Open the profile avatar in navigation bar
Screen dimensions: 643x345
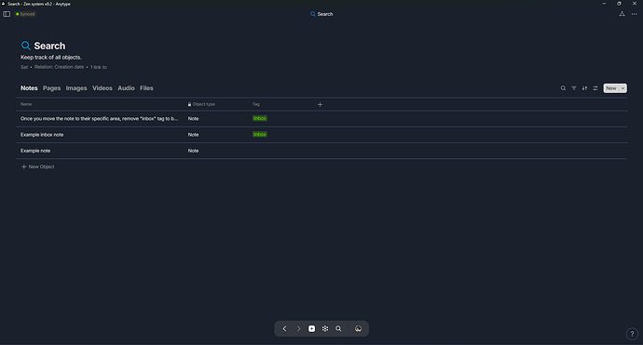click(x=358, y=328)
